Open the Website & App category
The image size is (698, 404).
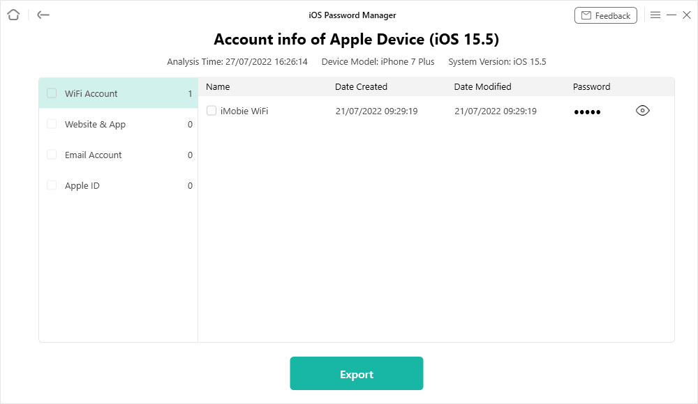point(95,124)
